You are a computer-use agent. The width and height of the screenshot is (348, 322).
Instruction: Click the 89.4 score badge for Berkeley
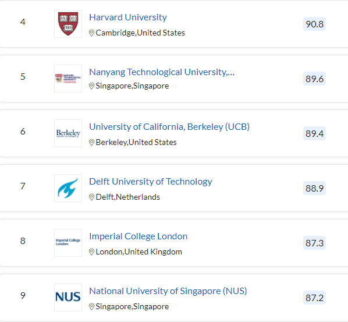pos(314,133)
